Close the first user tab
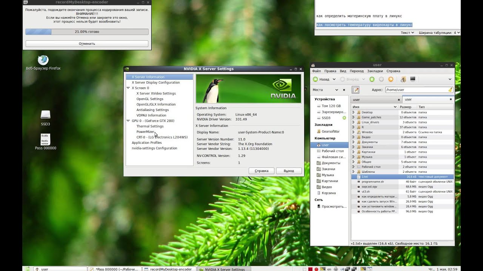Screen dimensions: 483x271 tap(399, 100)
